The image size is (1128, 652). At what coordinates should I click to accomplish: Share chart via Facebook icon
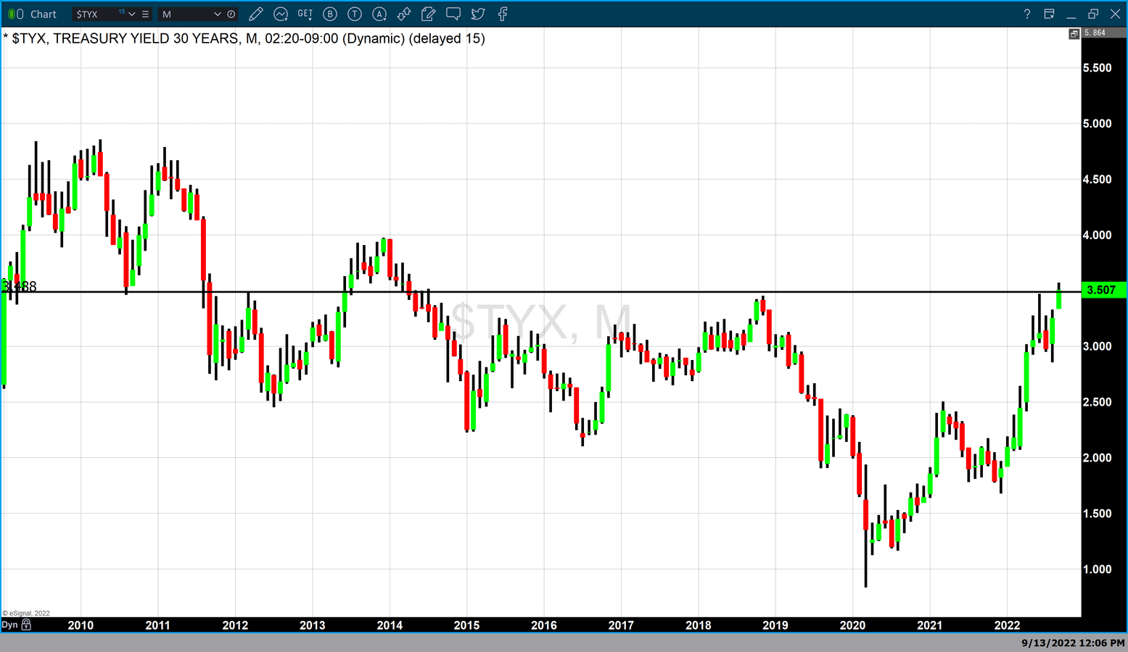(x=503, y=14)
